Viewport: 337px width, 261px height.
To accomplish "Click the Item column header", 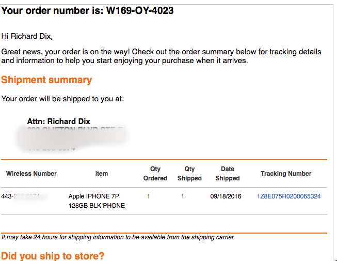I will [x=102, y=174].
